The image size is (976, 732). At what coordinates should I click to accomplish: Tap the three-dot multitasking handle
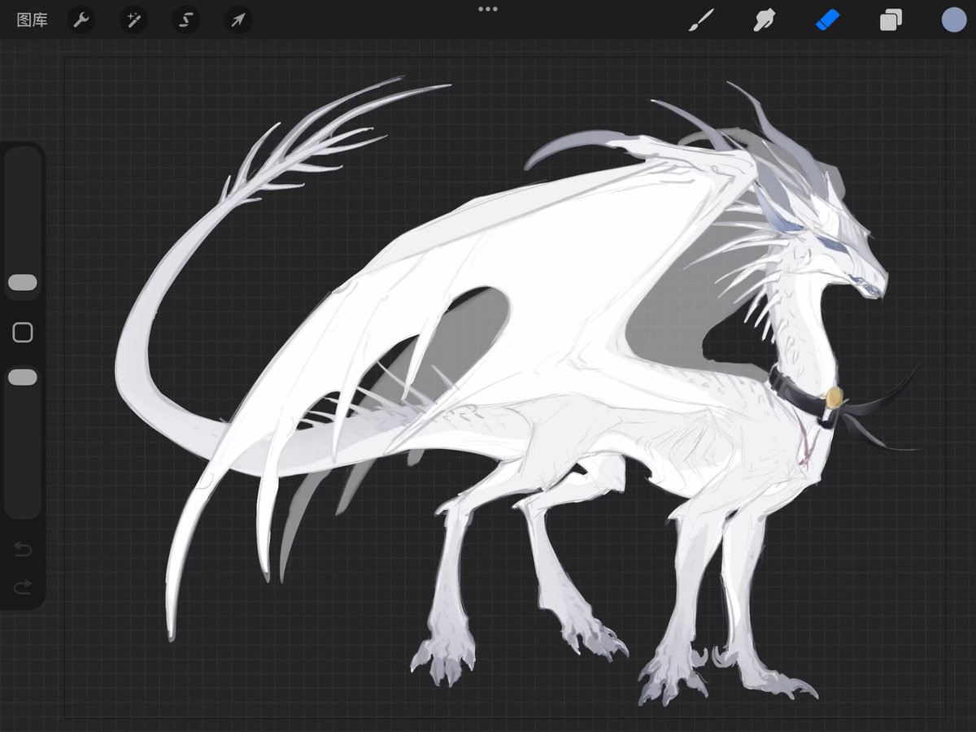pos(488,9)
